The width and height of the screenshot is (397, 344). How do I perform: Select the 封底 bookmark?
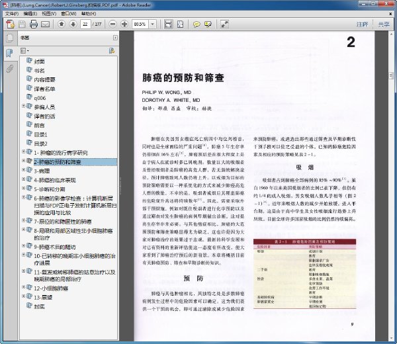pos(39,306)
